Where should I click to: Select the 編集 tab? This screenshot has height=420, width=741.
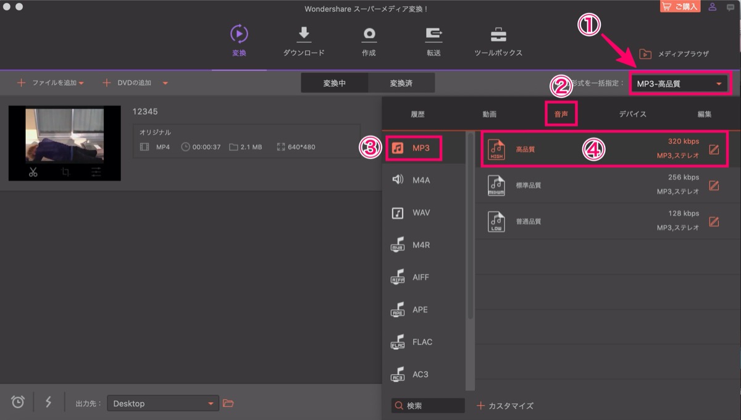(705, 114)
